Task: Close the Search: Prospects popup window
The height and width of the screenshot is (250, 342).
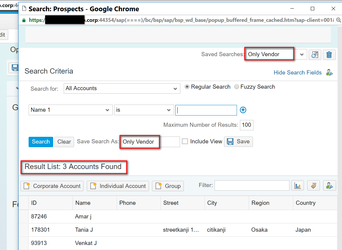Action: click(333, 9)
